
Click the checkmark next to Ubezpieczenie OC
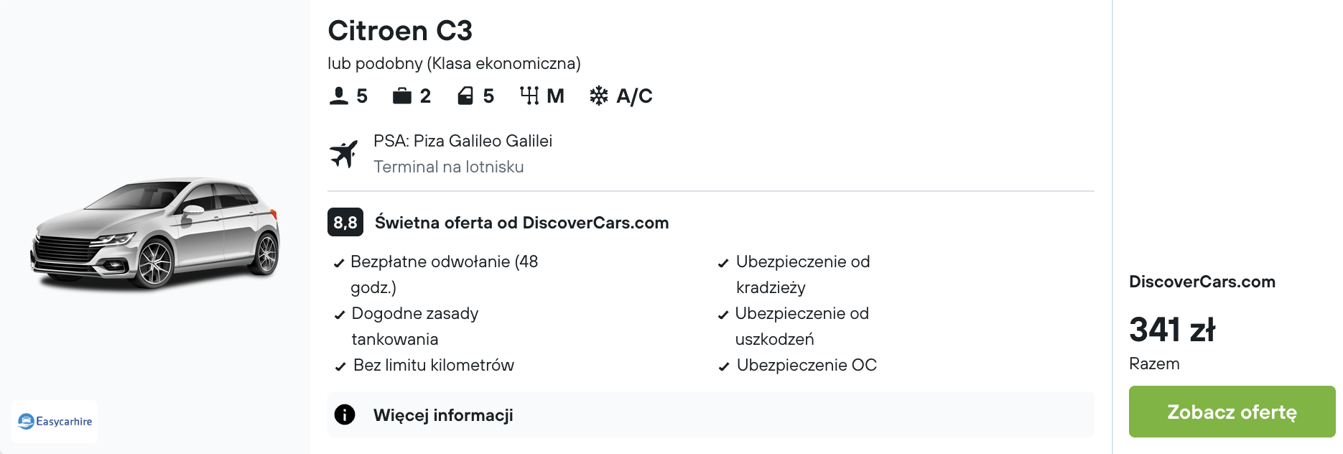[x=723, y=366]
